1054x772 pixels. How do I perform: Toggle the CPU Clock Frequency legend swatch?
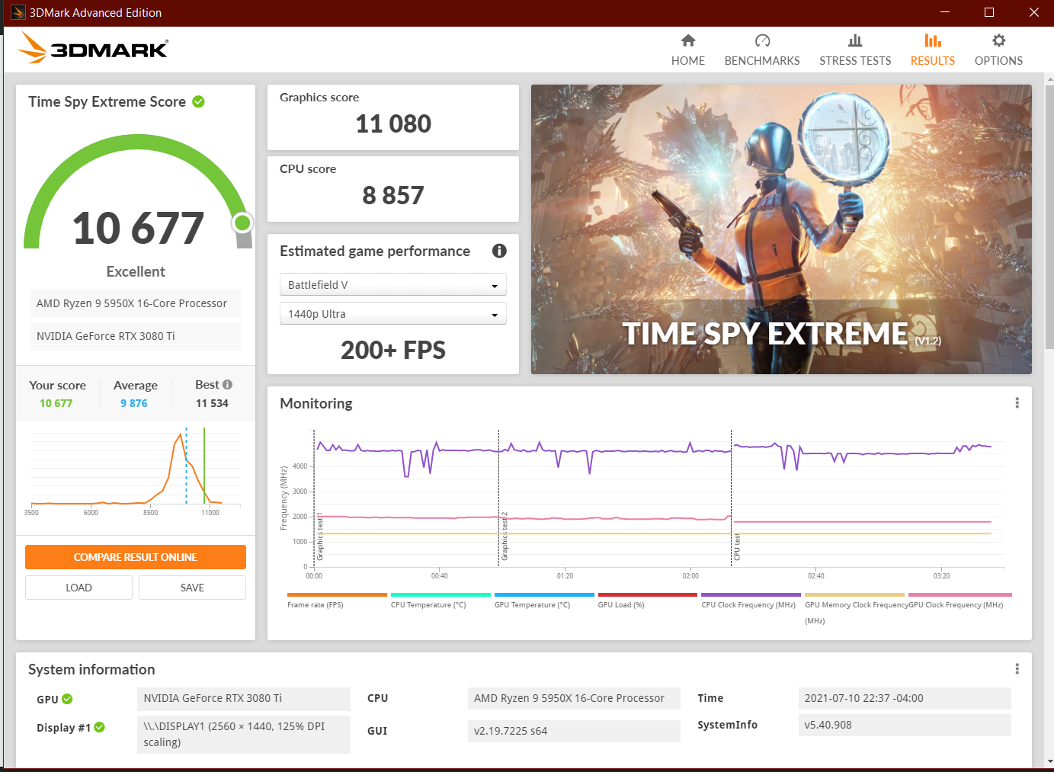click(751, 594)
